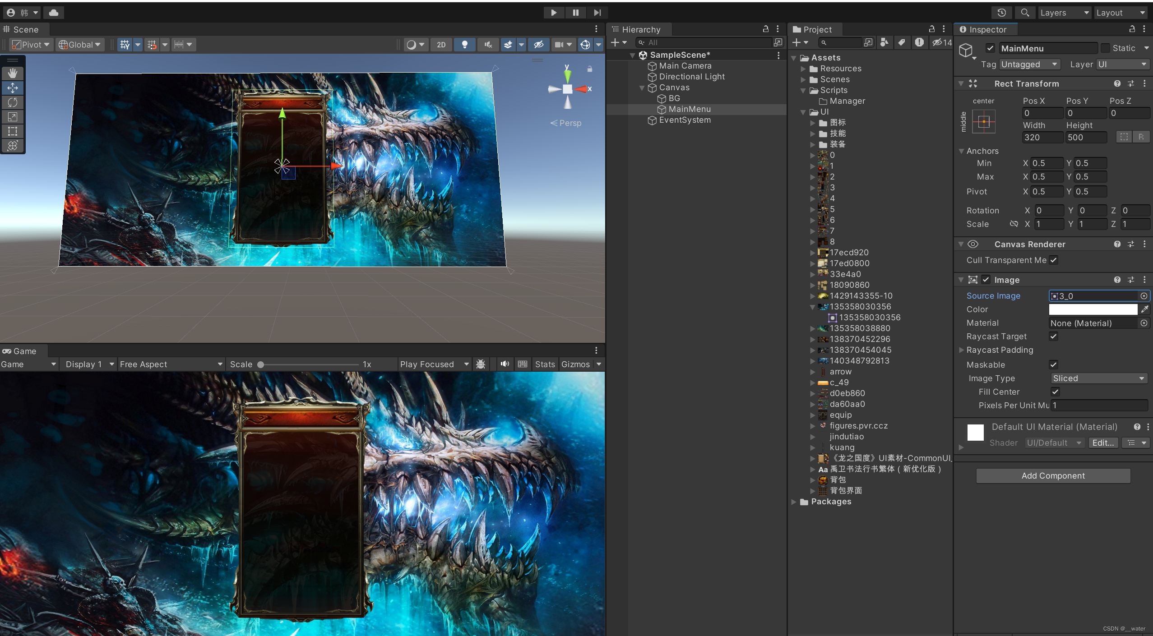1153x636 pixels.
Task: Disable the Image component checkbox
Action: click(x=986, y=280)
